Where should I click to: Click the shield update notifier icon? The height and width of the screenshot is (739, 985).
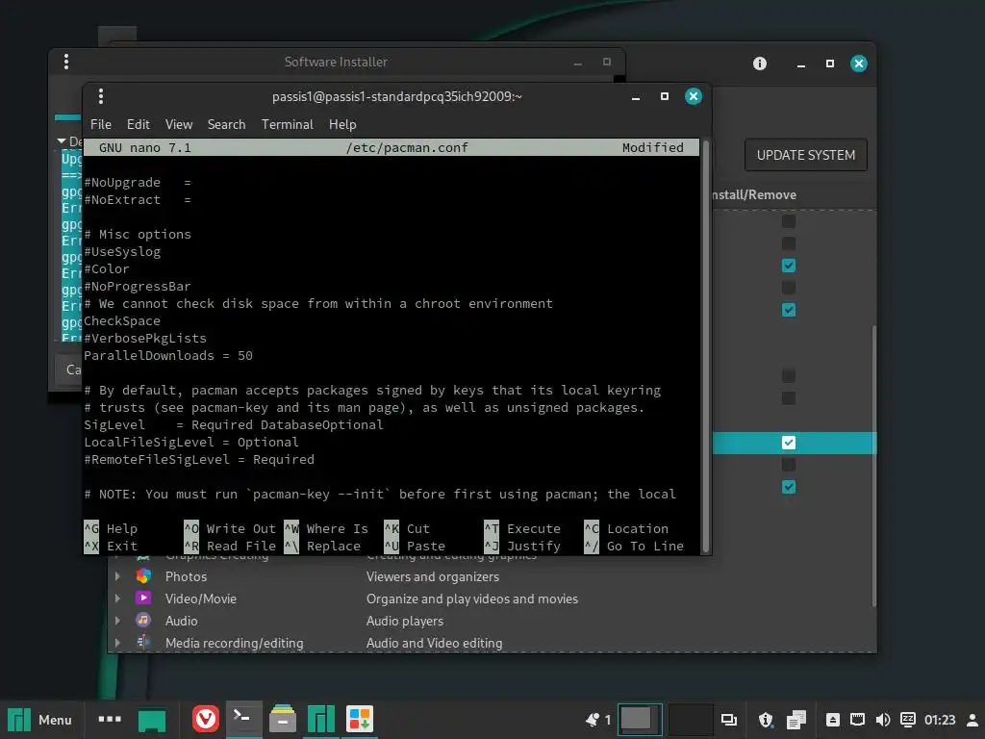coord(765,720)
